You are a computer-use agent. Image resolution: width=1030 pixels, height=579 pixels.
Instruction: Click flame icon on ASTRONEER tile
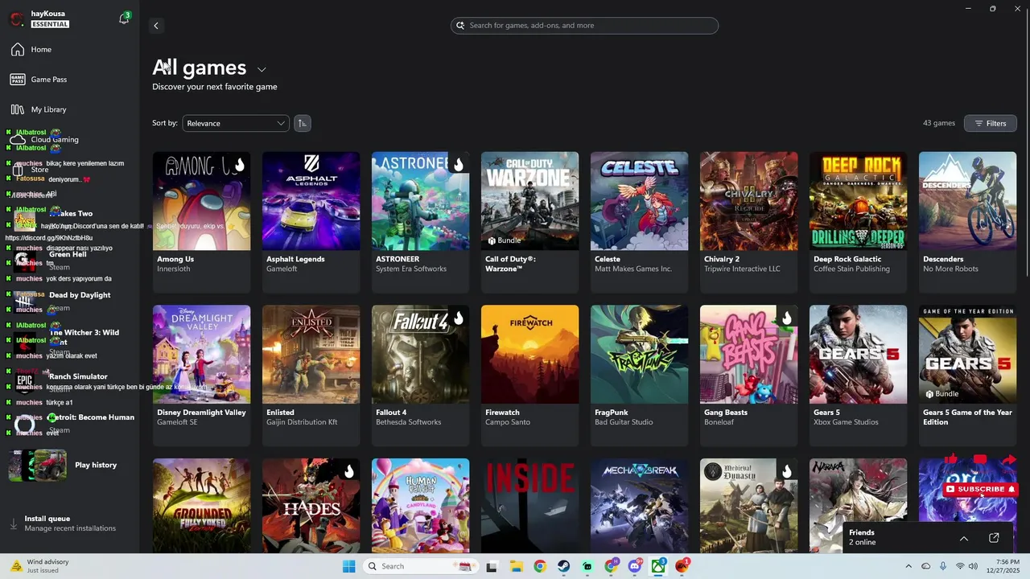click(458, 165)
